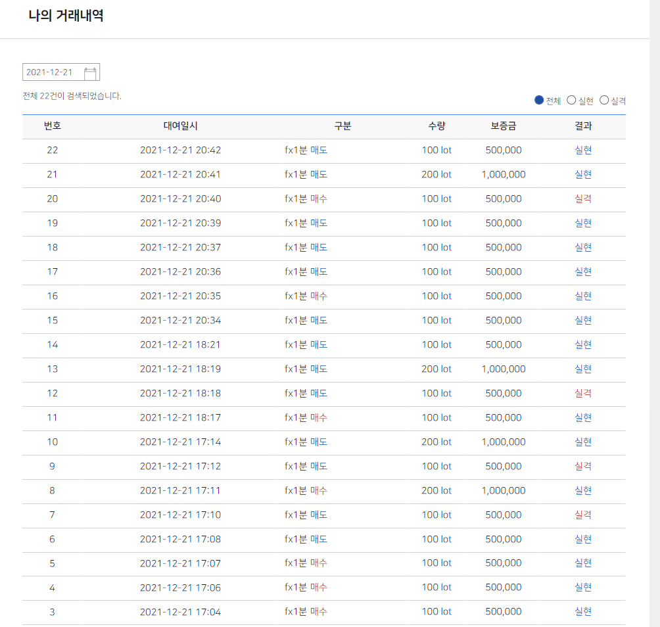Click 200 lot quantity in row 13
The width and height of the screenshot is (660, 627).
436,369
